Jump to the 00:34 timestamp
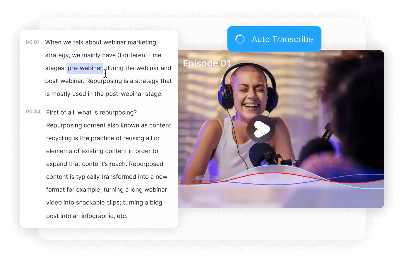404x262 pixels. (33, 112)
